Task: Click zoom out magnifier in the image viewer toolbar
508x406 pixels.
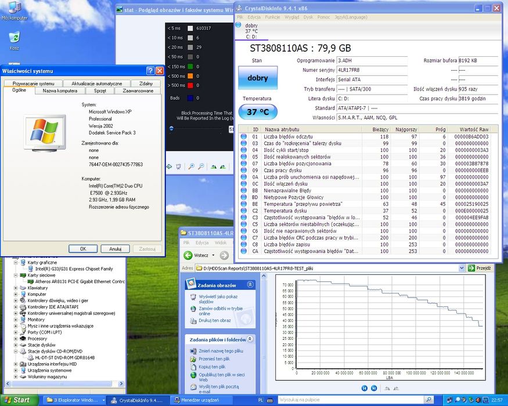Action: [201, 166]
